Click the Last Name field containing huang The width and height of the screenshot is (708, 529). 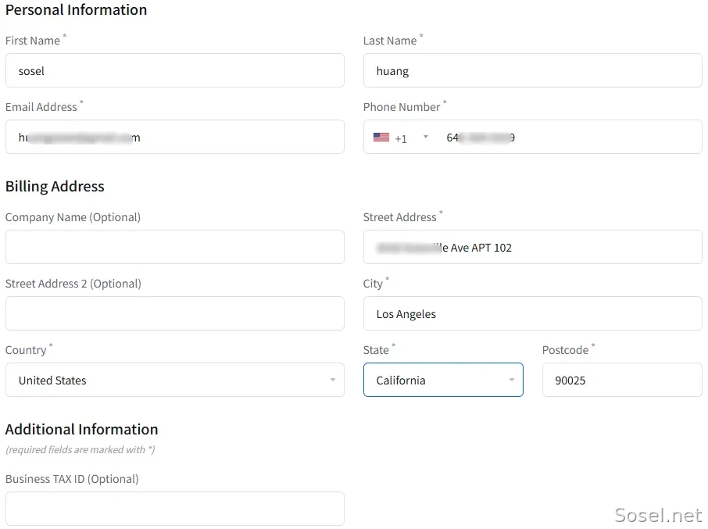click(x=532, y=70)
